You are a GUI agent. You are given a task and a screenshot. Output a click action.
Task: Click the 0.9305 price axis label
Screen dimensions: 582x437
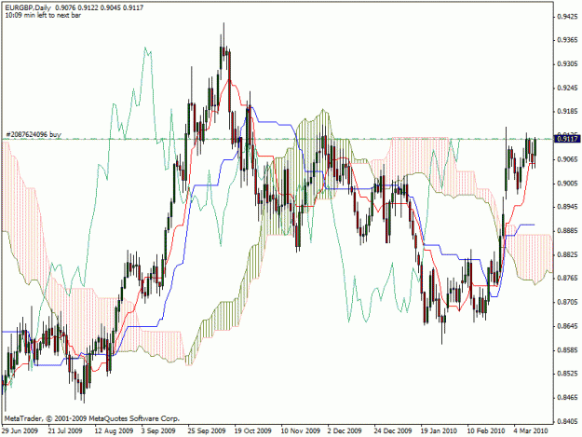pyautogui.click(x=568, y=64)
